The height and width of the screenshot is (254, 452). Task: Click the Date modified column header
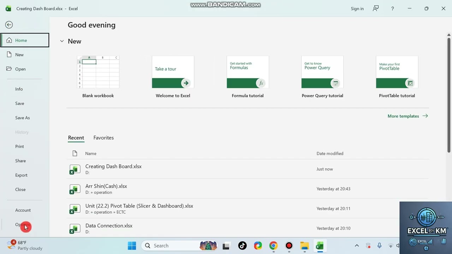pyautogui.click(x=330, y=153)
